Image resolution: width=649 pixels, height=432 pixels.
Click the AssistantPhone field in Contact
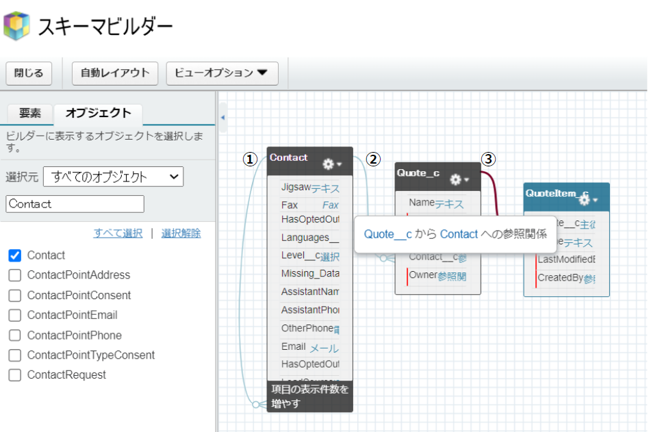pyautogui.click(x=310, y=310)
